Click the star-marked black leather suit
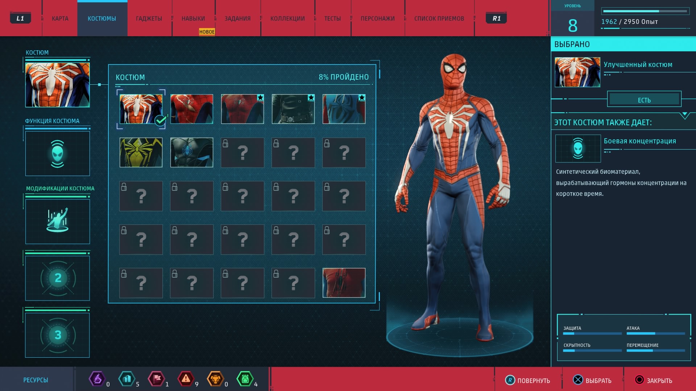Screen dimensions: 696x391 click(293, 109)
